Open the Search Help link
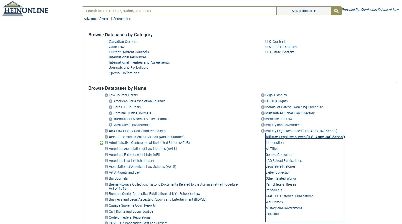This screenshot has width=402, height=224. tap(122, 19)
